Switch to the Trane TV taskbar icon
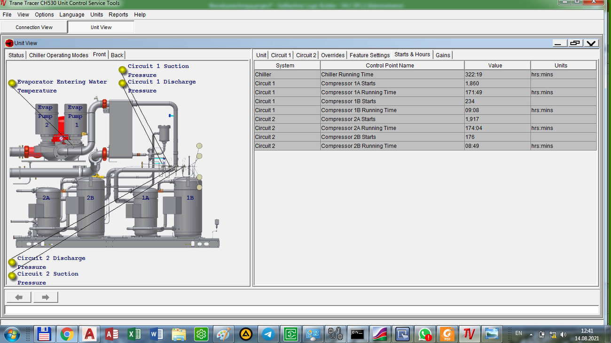This screenshot has width=611, height=343. [469, 334]
